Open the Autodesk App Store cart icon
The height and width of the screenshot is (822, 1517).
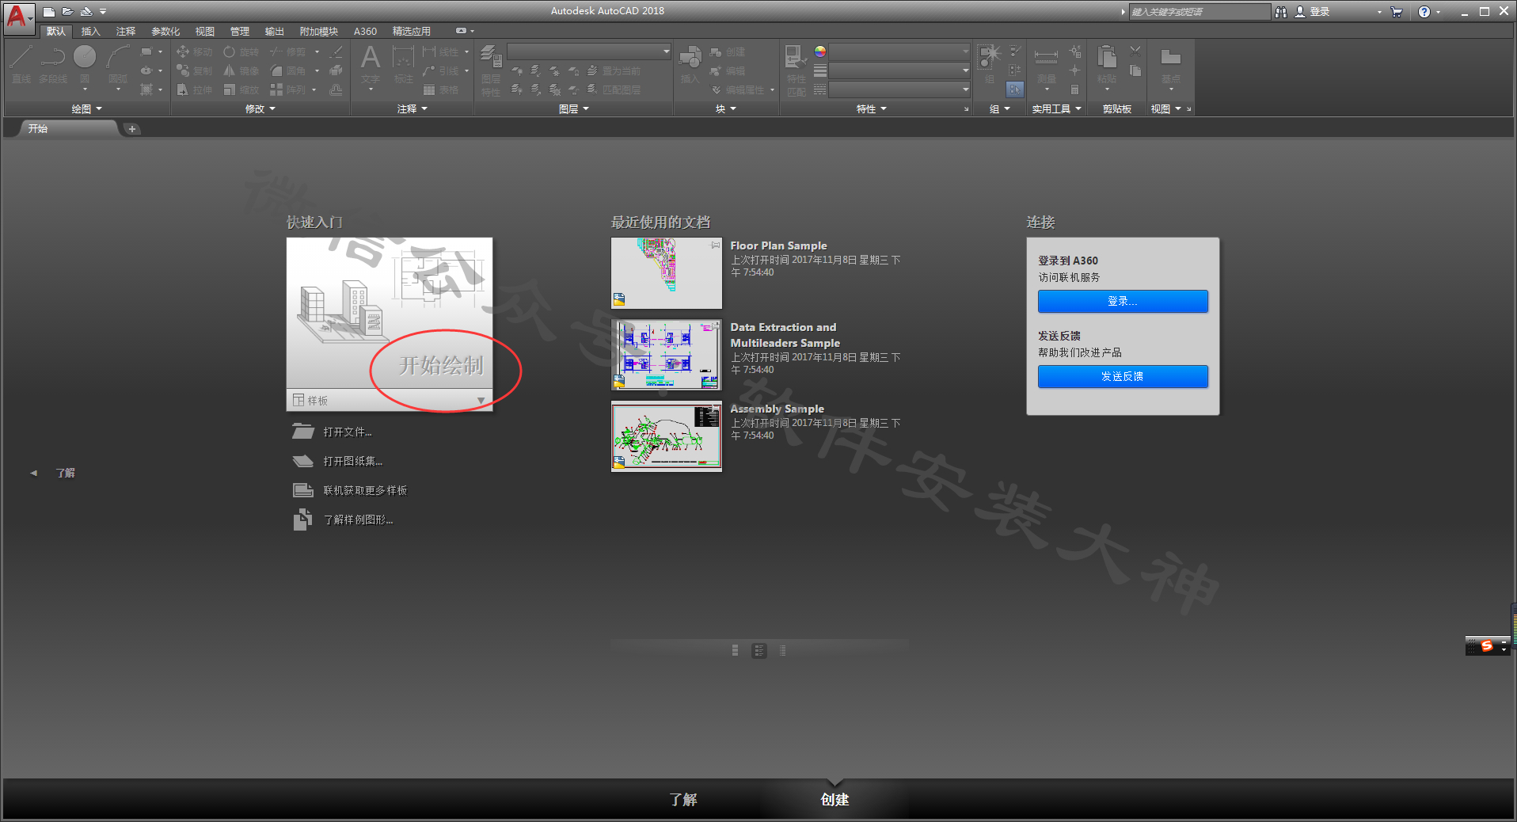[x=1397, y=12]
